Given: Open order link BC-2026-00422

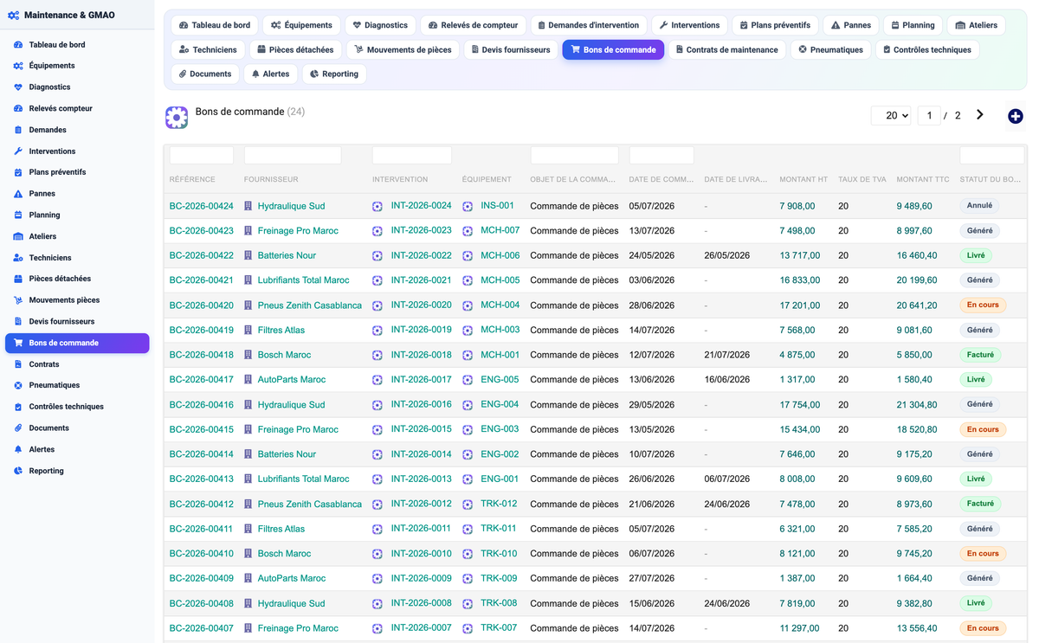Looking at the screenshot, I should coord(201,255).
